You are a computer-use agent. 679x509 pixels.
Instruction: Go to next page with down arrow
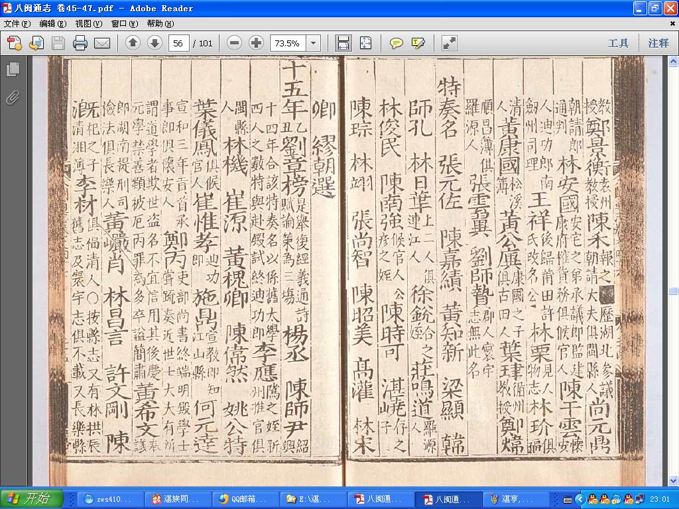tap(154, 43)
